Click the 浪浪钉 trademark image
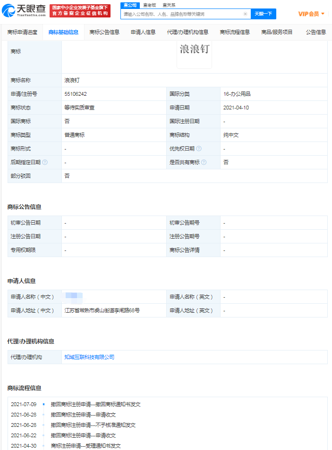This screenshot has width=332, height=450. 194,55
